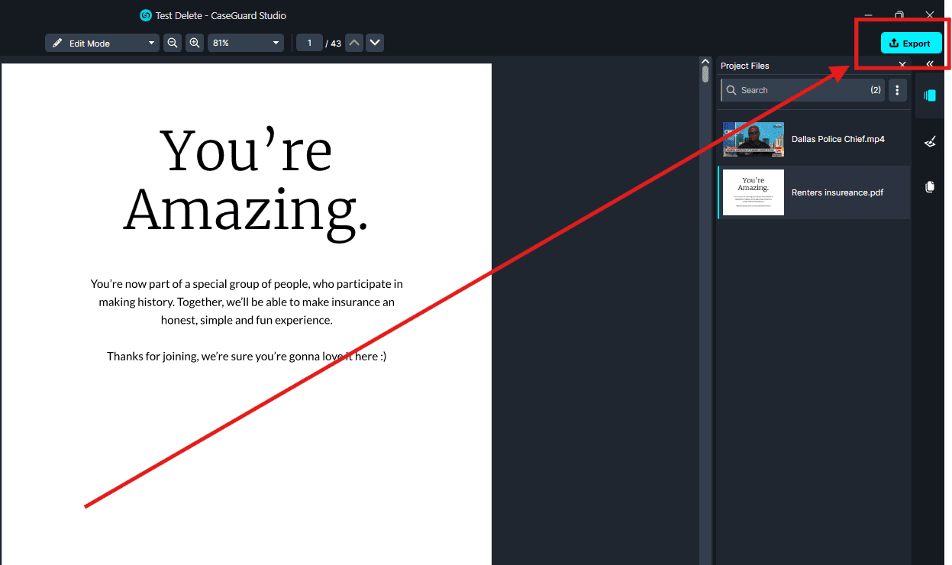Open the Edit Mode dropdown
952x565 pixels.
pos(102,44)
